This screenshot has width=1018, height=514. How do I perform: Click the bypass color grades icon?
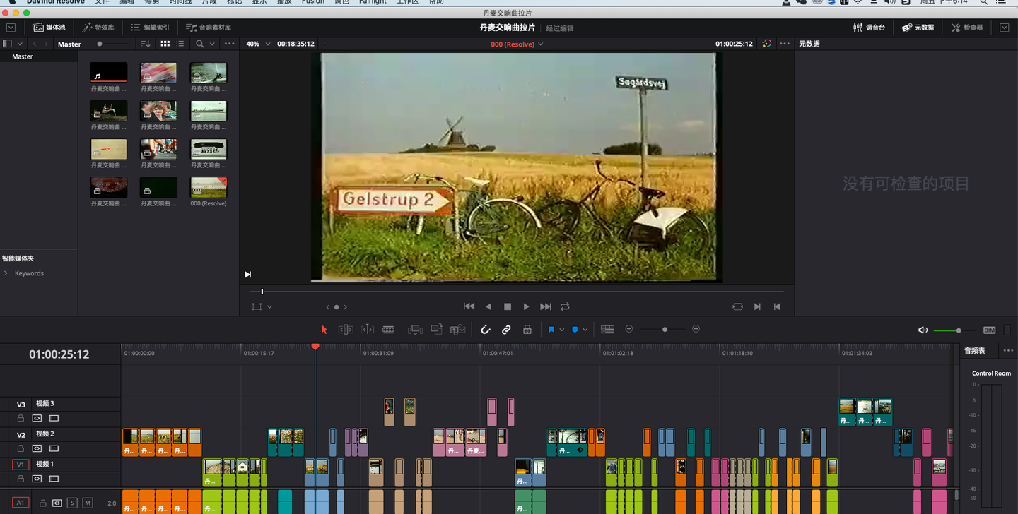click(767, 44)
